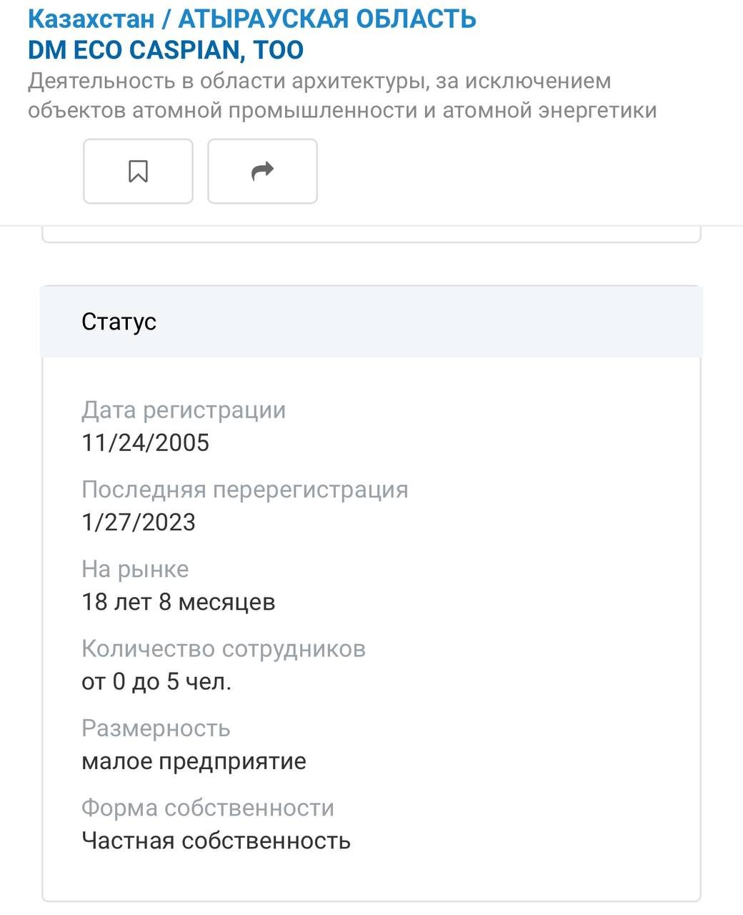Click the Количество сотрудников label

click(x=224, y=648)
